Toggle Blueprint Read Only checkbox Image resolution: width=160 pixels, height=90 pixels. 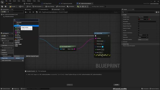(x=138, y=26)
